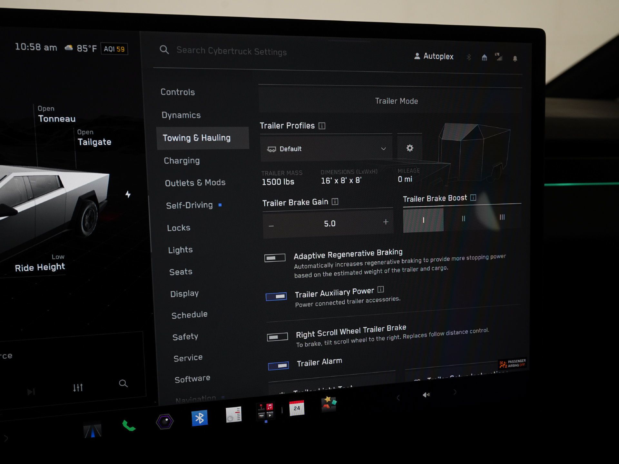
Task: Increase Trailer Brake Gain with plus
Action: click(386, 222)
